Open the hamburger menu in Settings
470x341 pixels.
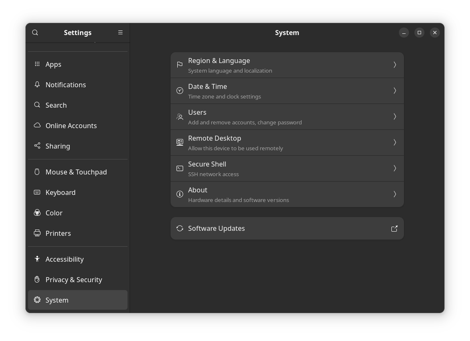click(x=120, y=32)
